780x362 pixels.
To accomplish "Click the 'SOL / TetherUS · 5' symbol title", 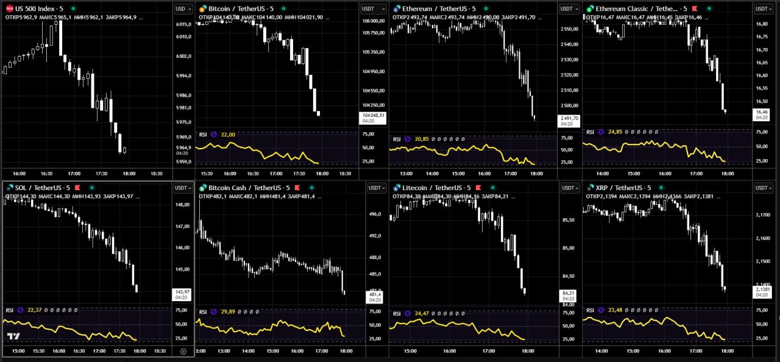I will point(42,188).
